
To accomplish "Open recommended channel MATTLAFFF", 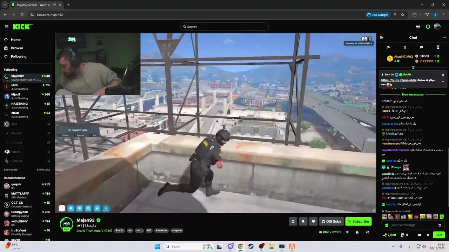I will point(27,195).
